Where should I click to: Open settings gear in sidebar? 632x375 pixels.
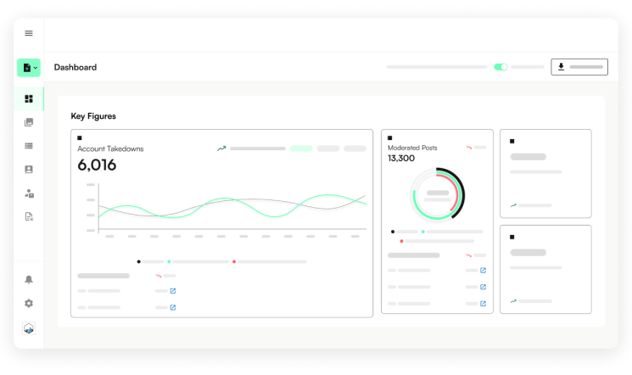click(29, 303)
